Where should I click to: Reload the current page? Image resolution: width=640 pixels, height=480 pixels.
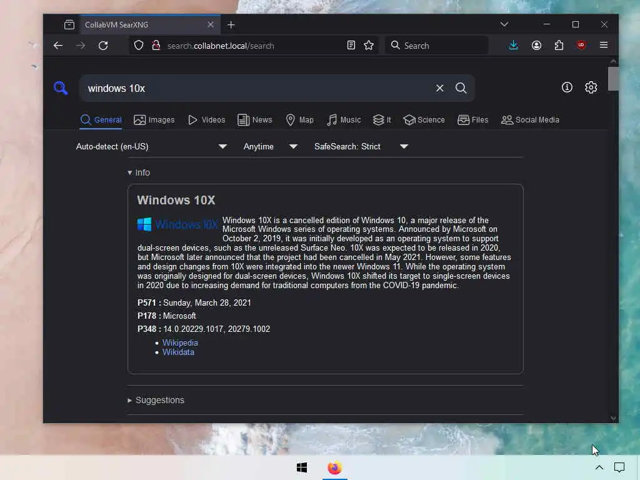(103, 45)
